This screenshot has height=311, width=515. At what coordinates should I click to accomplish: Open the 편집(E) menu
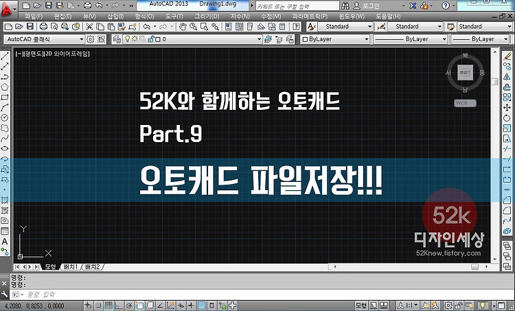(x=62, y=16)
